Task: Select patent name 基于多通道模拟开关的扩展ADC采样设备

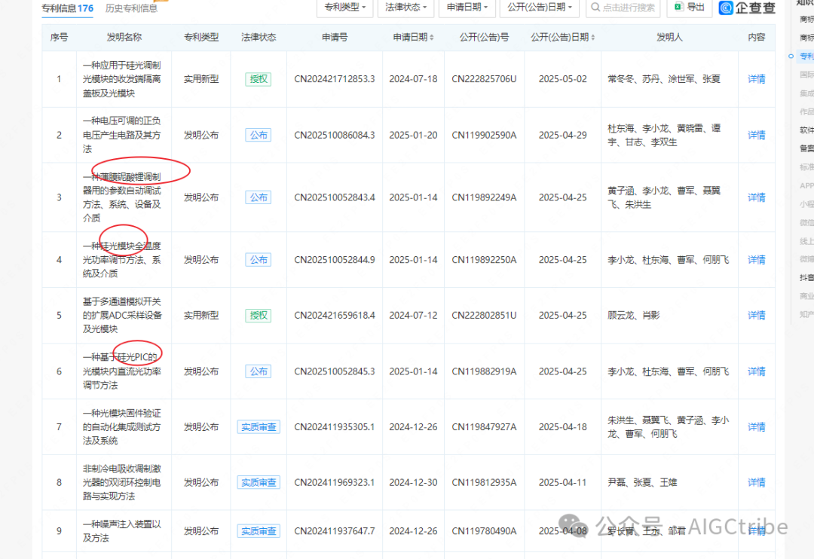Action: pyautogui.click(x=122, y=315)
